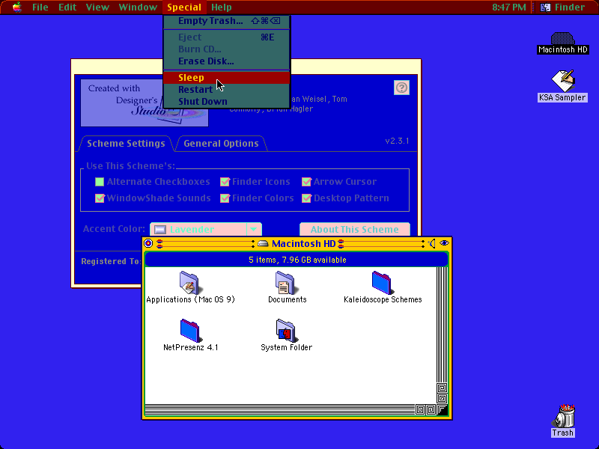The width and height of the screenshot is (599, 449).
Task: Click the 'Registered To:' label
Action: [x=111, y=261]
